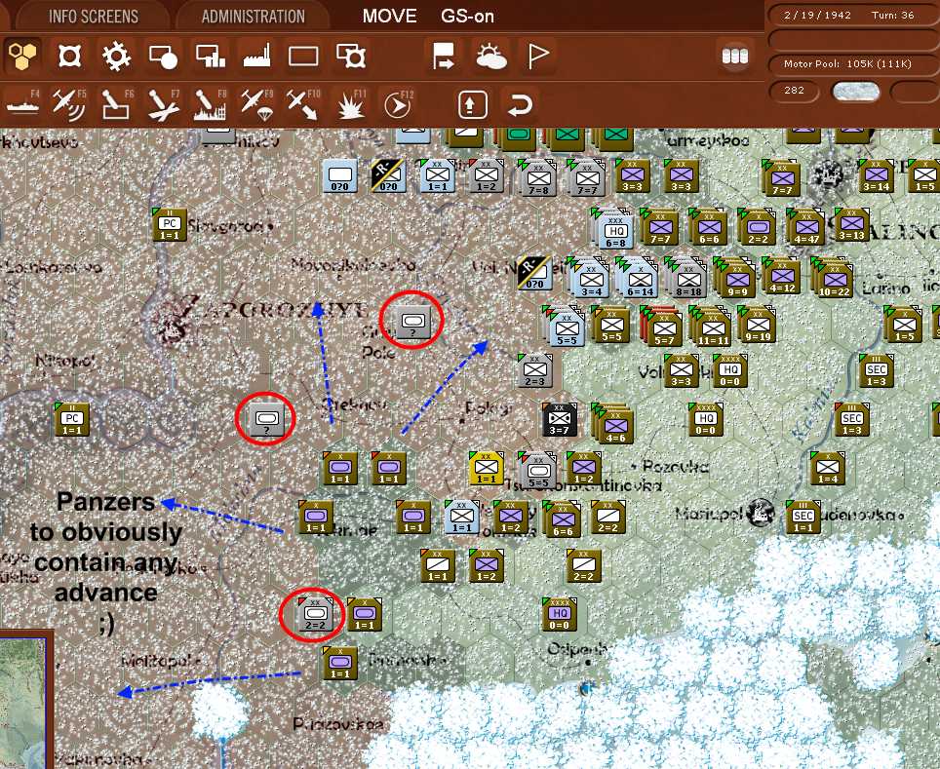Image resolution: width=940 pixels, height=769 pixels.
Task: Select the F9 air transport parachute mode
Action: click(256, 105)
